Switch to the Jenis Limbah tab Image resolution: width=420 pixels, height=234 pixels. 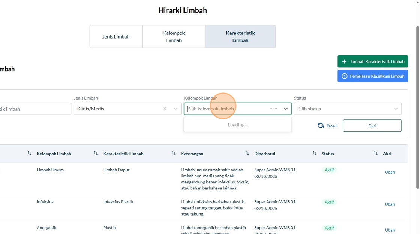point(116,37)
